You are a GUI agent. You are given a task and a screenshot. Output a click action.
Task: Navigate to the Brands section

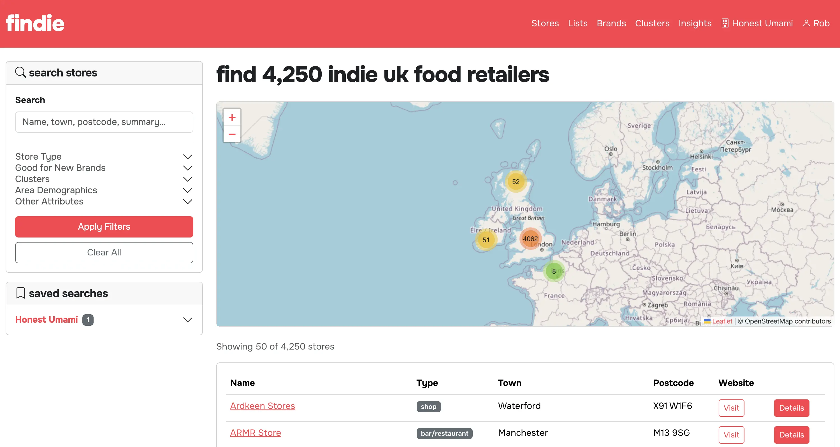click(x=611, y=23)
